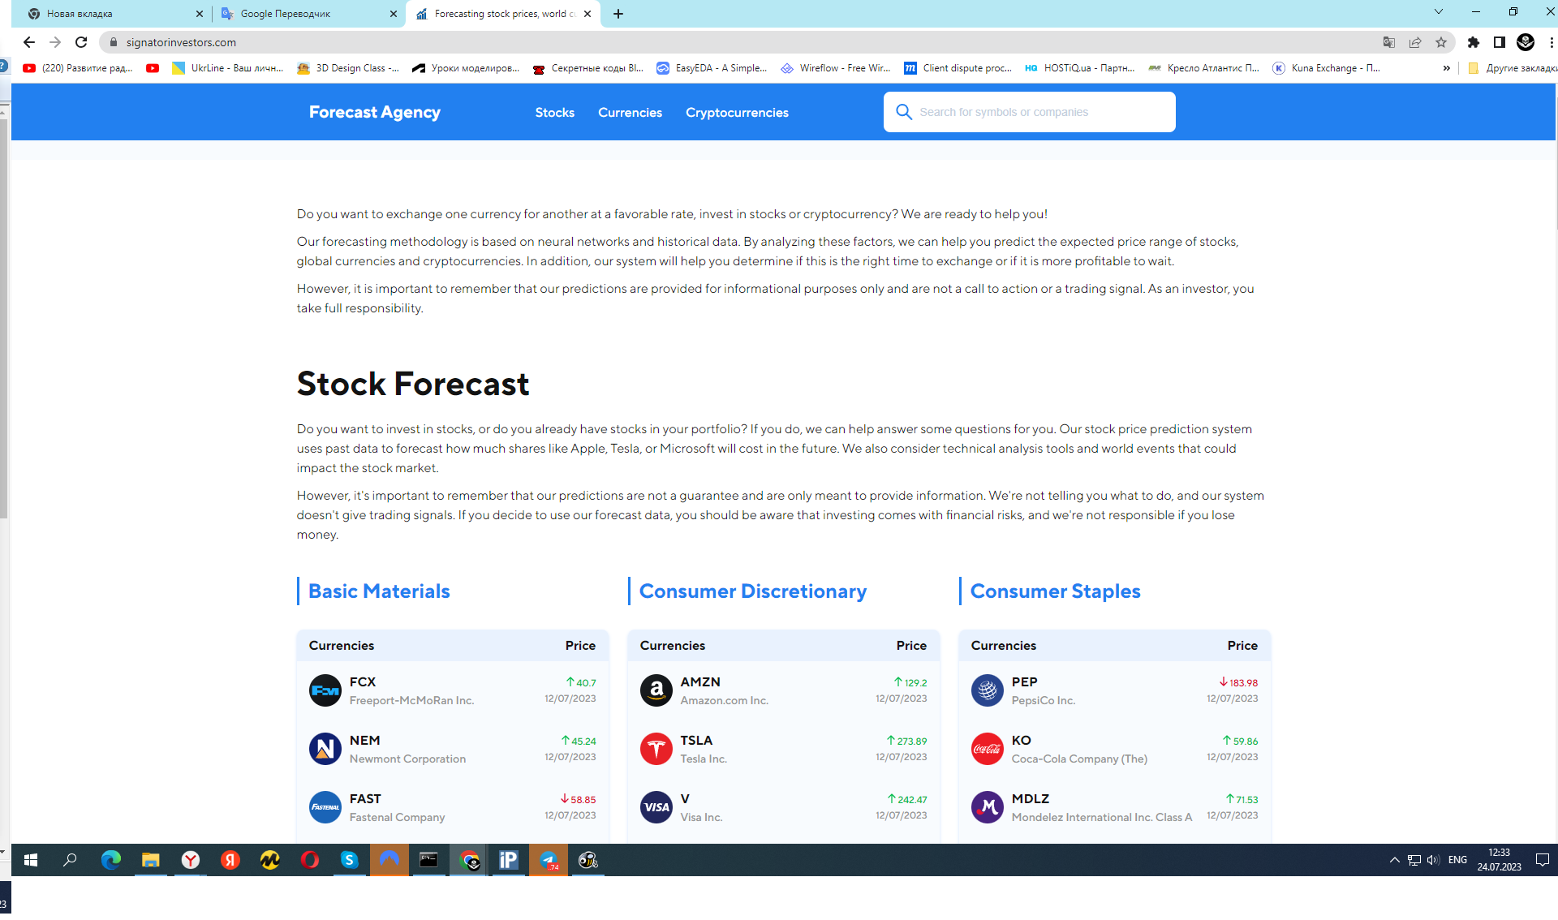Open the 3D Design Class bookmark

[348, 68]
